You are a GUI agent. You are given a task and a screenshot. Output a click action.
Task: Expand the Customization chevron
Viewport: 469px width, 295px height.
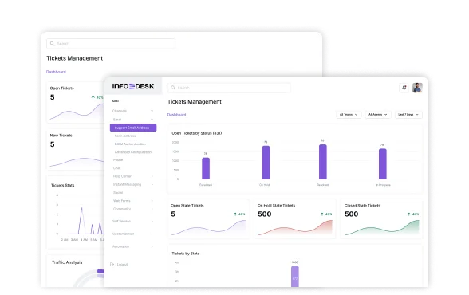coord(152,234)
